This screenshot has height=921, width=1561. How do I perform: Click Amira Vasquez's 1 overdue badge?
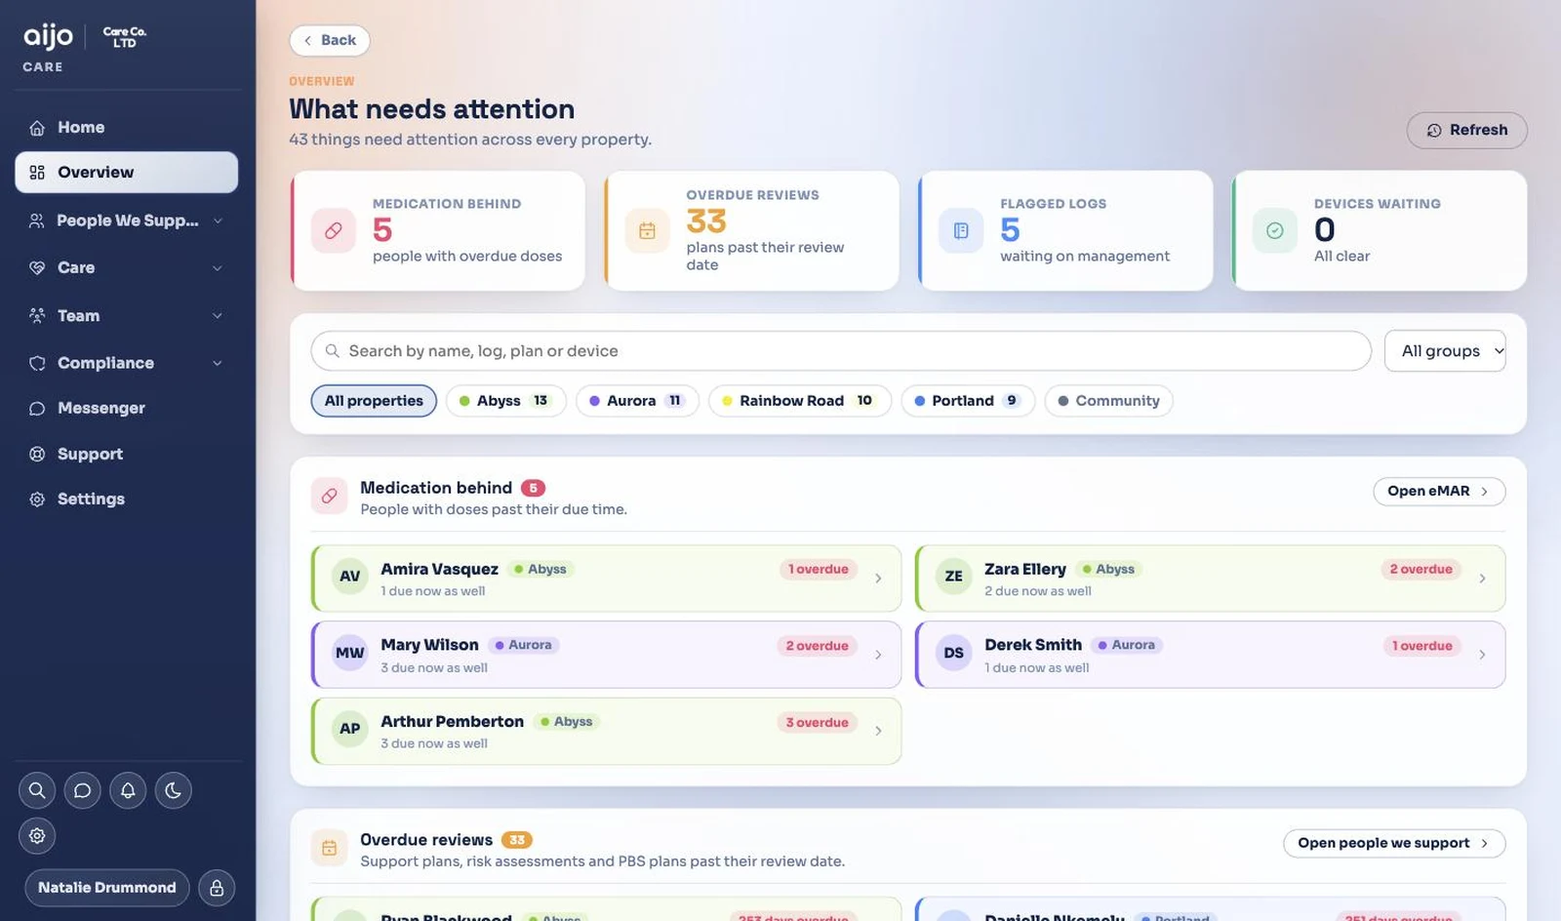pos(818,570)
